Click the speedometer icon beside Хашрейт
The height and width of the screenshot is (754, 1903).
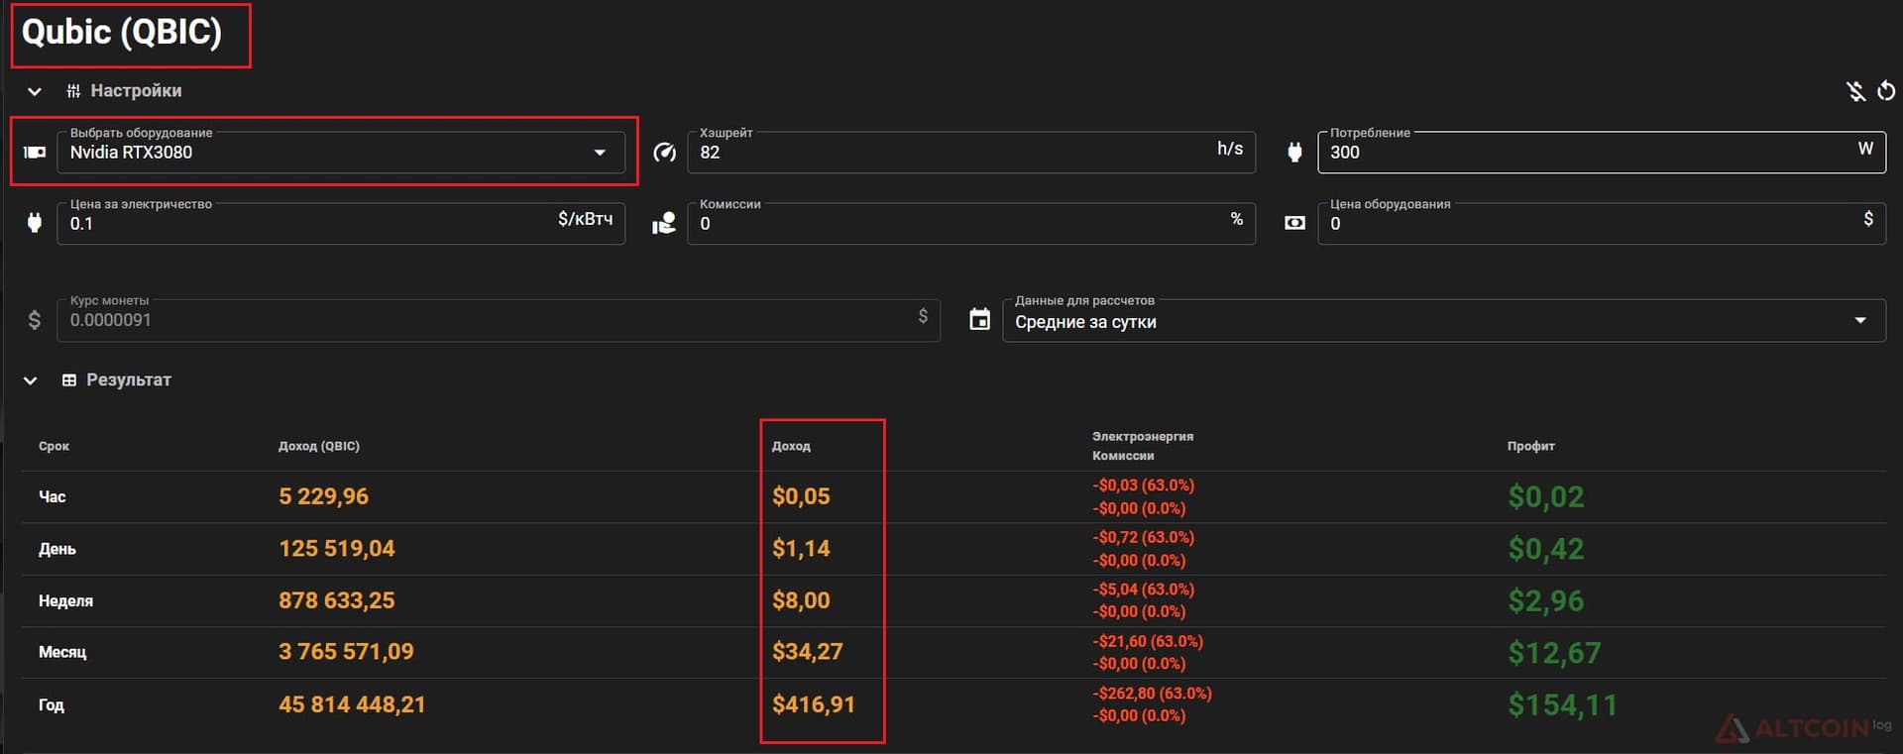664,153
